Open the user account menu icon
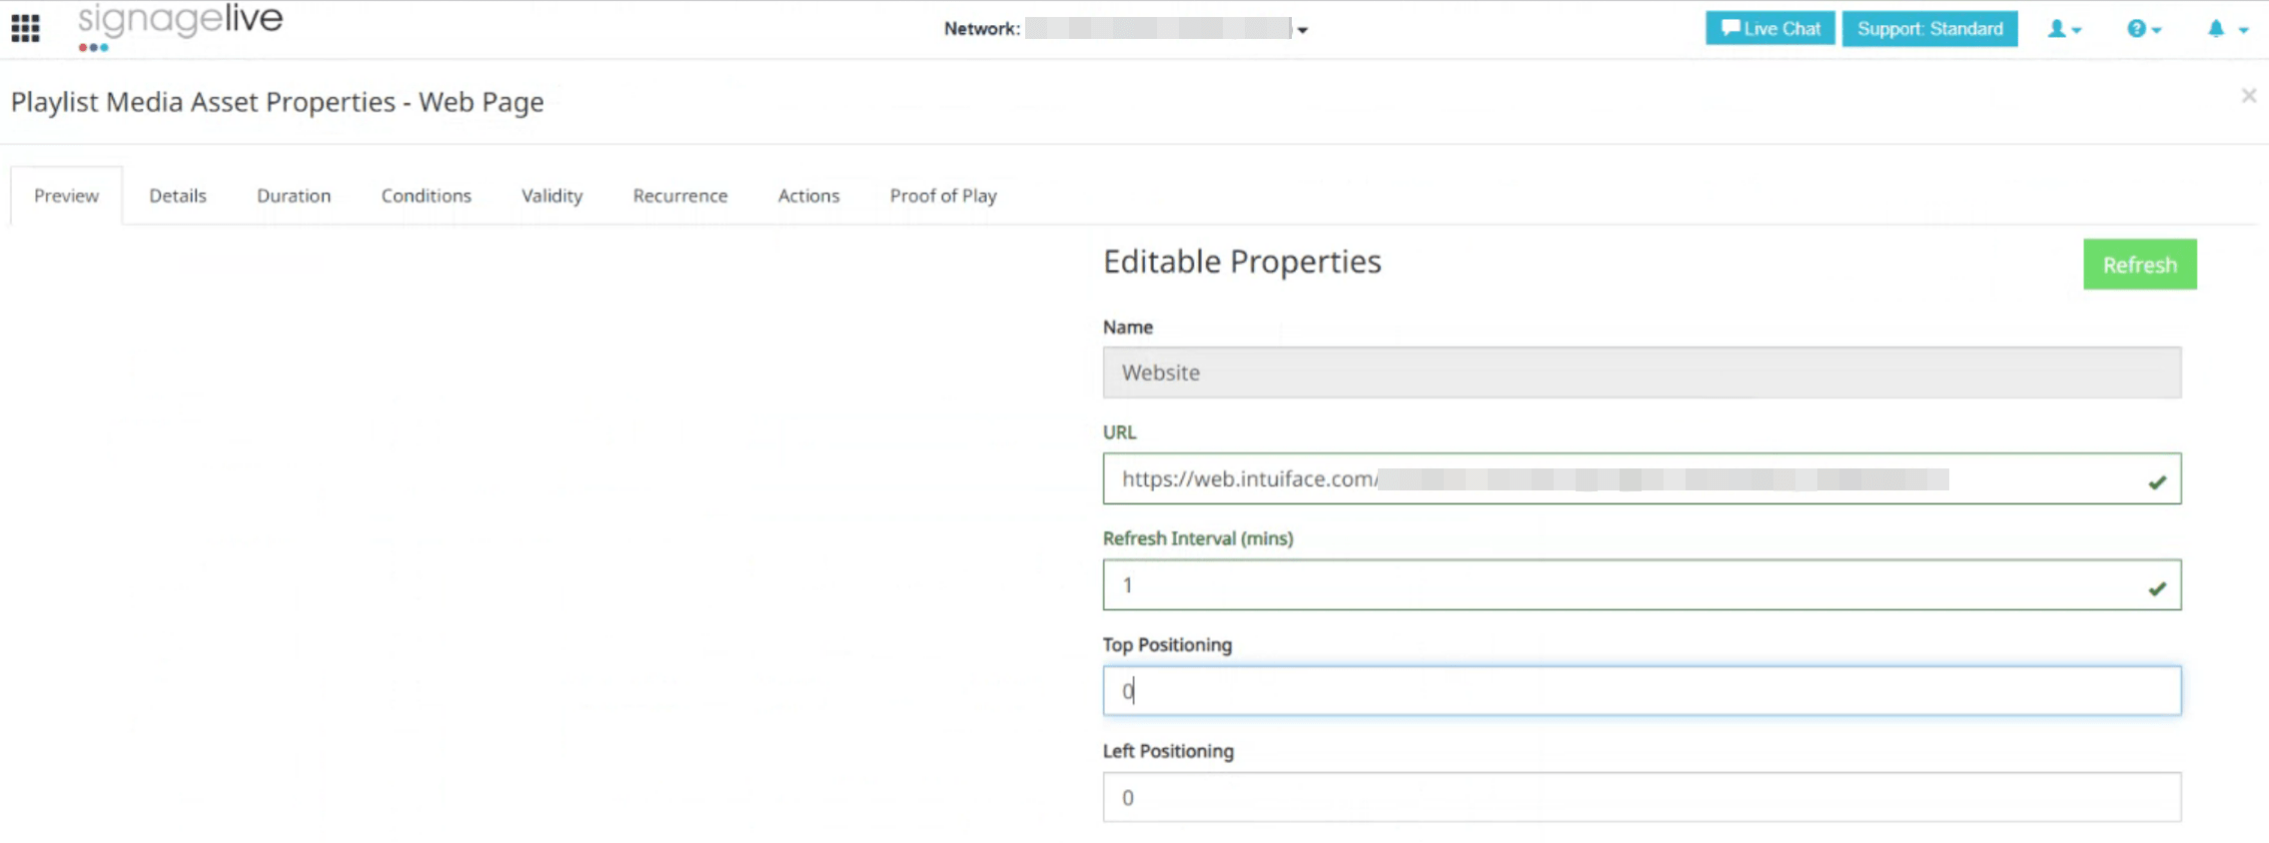2269x843 pixels. point(2063,29)
